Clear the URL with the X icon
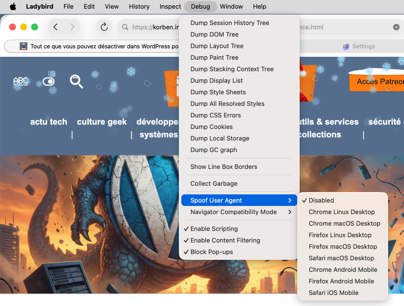Viewport: 404px width, 306px height. point(396,27)
